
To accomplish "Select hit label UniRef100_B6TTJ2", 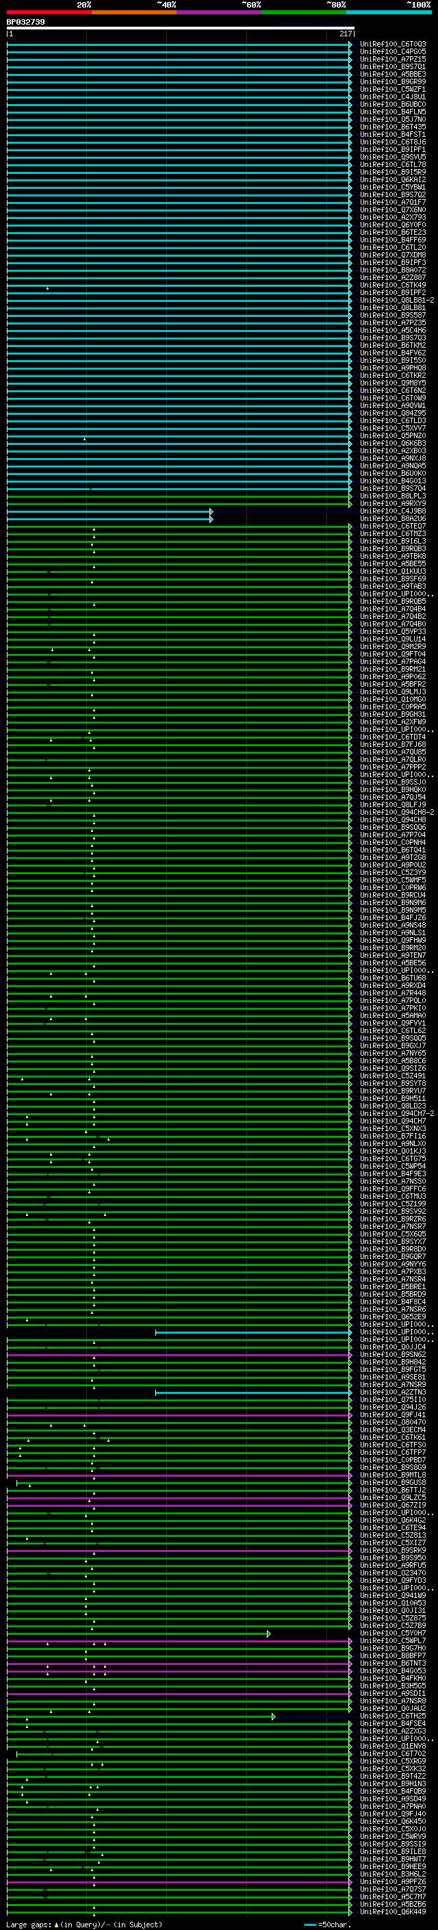I will tap(393, 1490).
